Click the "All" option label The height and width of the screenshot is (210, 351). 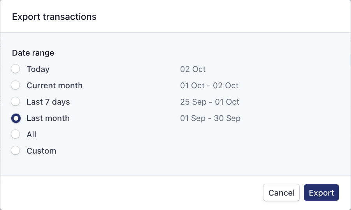pyautogui.click(x=32, y=135)
